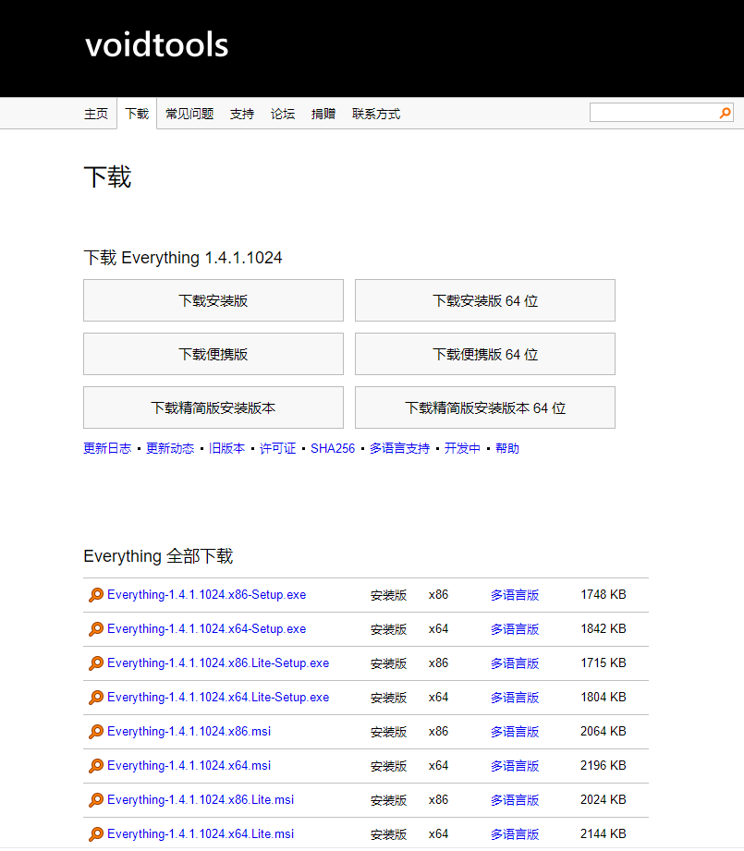744x851 pixels.
Task: Click the 下载精简版安装版本 button
Action: tap(213, 407)
